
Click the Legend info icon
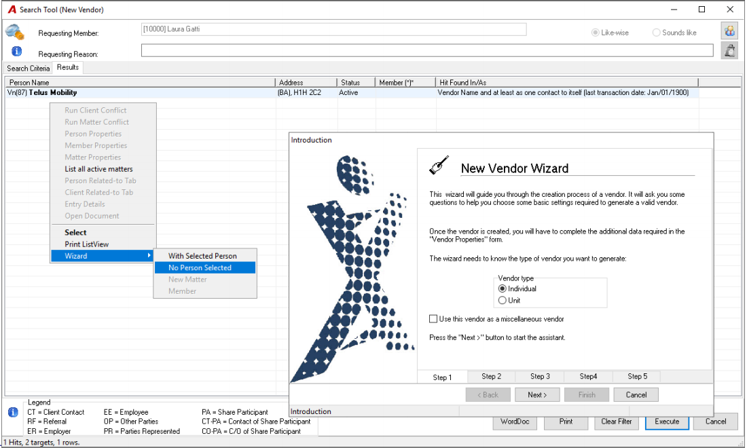pyautogui.click(x=14, y=412)
